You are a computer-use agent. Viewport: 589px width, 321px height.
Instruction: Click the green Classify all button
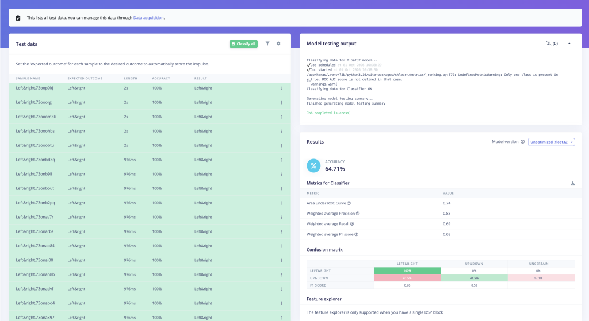[243, 44]
